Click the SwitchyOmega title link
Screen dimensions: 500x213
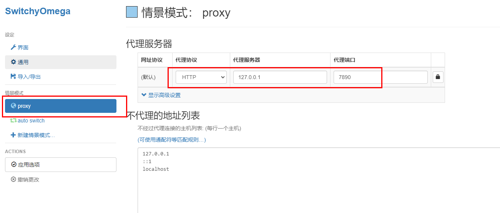(38, 11)
